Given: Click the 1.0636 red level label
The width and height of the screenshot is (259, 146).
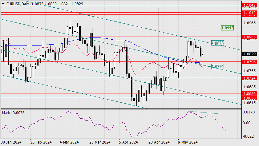Looking at the screenshot, I should tap(249, 98).
